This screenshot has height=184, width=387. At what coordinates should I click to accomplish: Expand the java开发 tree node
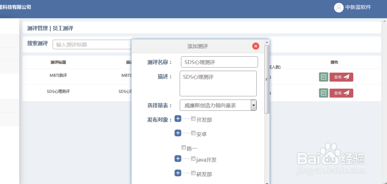click(x=178, y=159)
